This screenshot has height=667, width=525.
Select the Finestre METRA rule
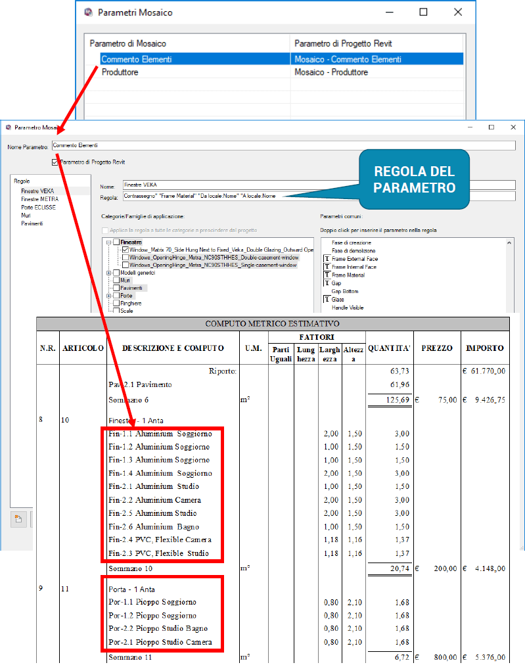[x=39, y=199]
